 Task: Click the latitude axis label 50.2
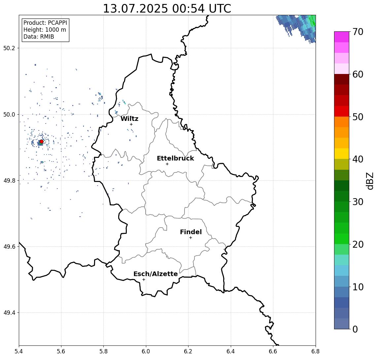9,48
